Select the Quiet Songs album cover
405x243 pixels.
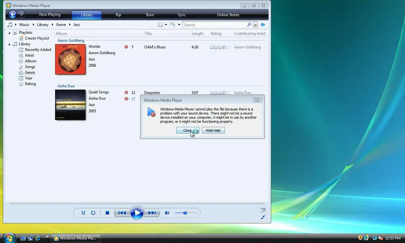[x=70, y=105]
